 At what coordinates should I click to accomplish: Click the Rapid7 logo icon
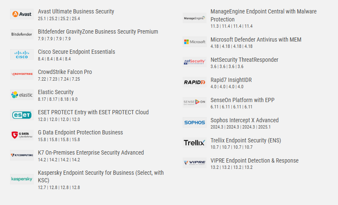pyautogui.click(x=194, y=82)
